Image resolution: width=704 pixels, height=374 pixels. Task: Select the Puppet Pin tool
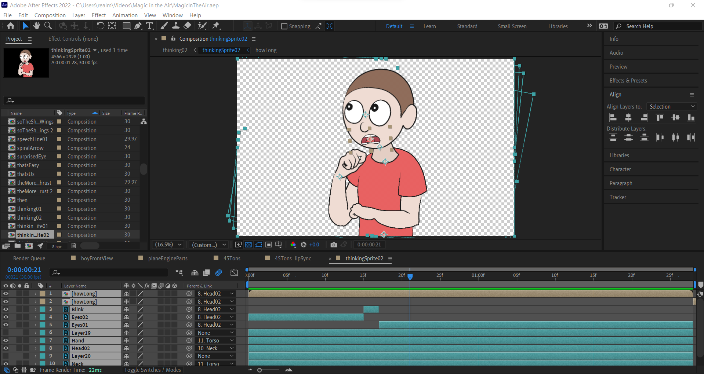pyautogui.click(x=216, y=26)
